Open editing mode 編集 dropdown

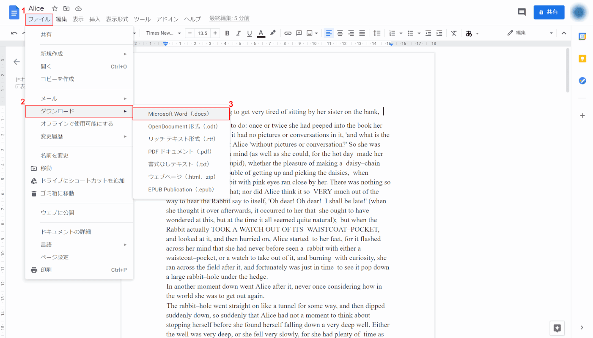pyautogui.click(x=530, y=33)
